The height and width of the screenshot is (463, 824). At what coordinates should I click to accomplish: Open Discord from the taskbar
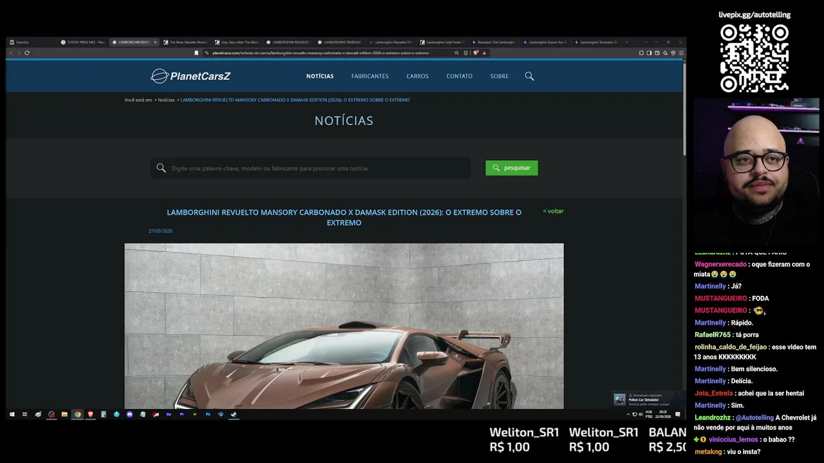point(129,414)
